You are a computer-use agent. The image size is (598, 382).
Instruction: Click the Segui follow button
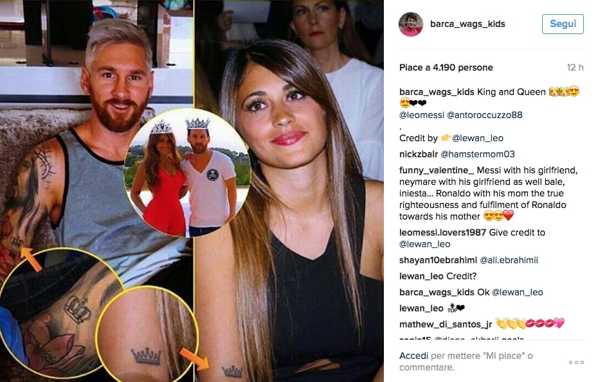pyautogui.click(x=563, y=24)
